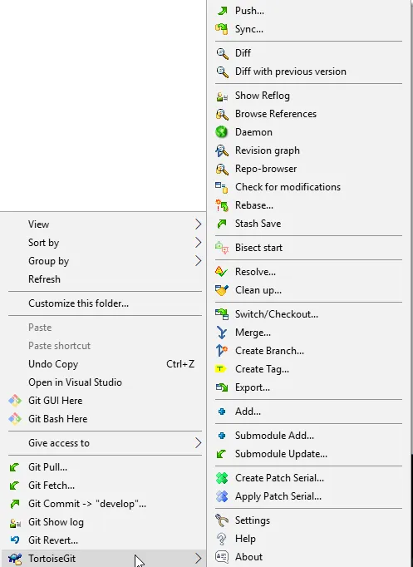413x567 pixels.
Task: Expand the Group by submenu chevron
Action: pos(198,261)
